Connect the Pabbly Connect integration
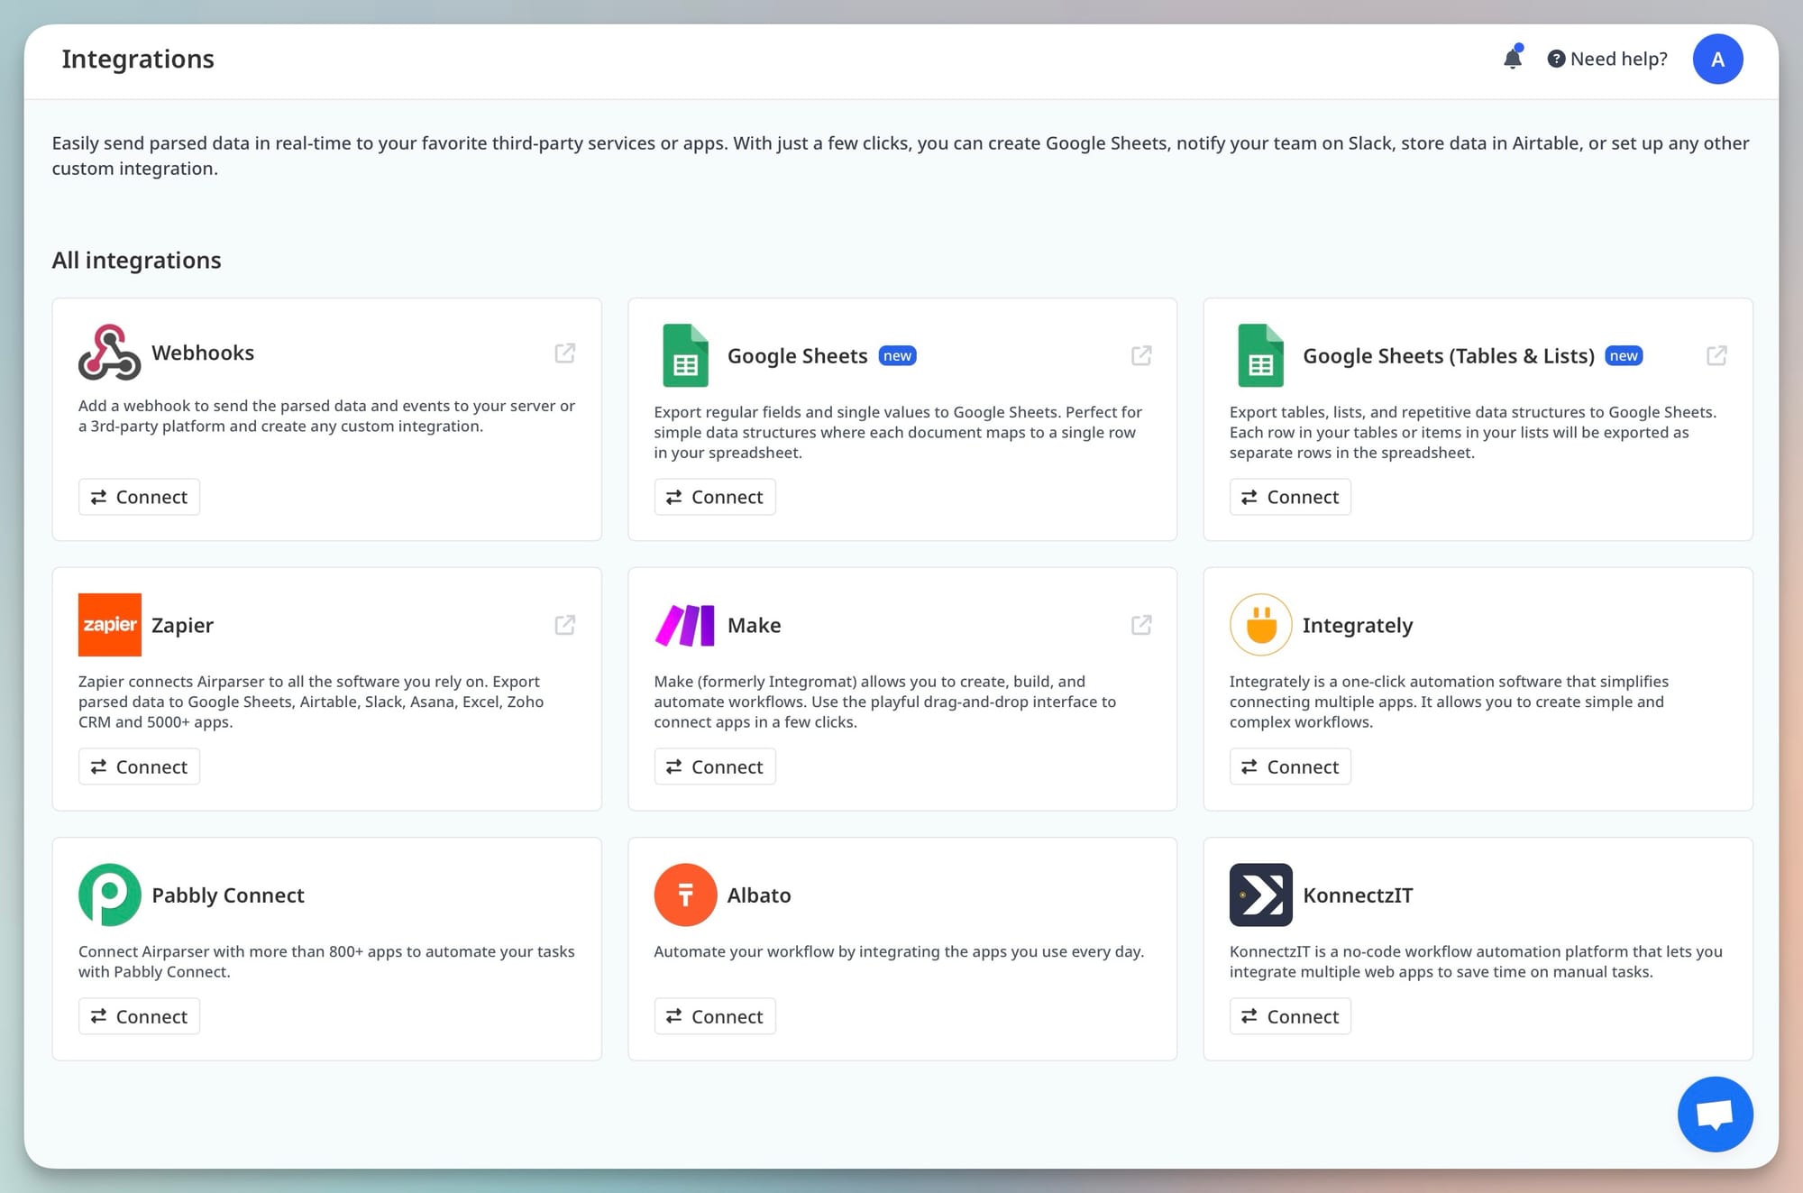Viewport: 1803px width, 1193px height. (139, 1016)
